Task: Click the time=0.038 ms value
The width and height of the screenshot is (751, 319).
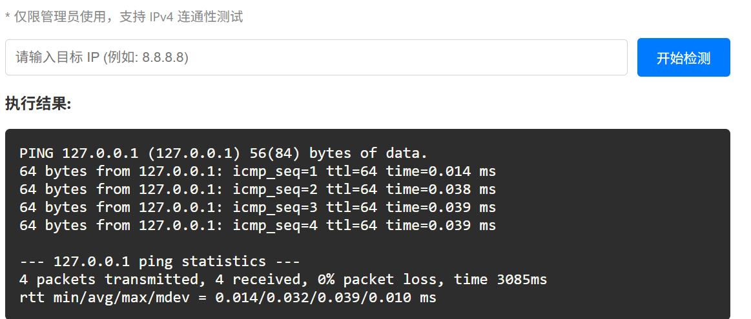Action: pyautogui.click(x=441, y=189)
